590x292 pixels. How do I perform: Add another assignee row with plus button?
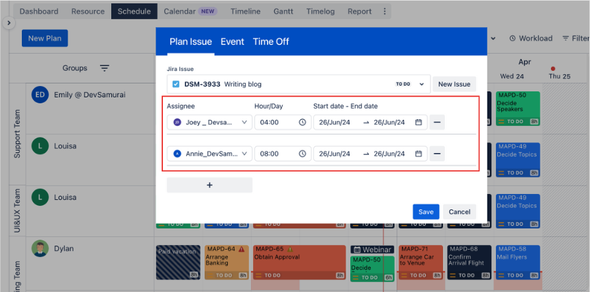[209, 185]
